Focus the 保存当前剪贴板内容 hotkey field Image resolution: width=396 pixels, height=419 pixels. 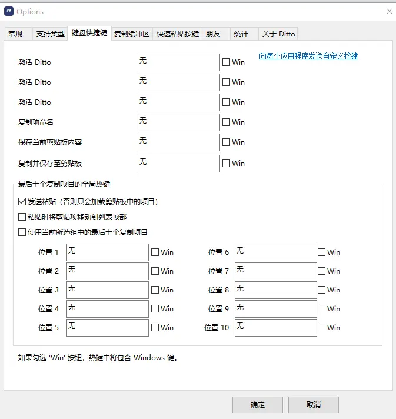[x=179, y=142]
